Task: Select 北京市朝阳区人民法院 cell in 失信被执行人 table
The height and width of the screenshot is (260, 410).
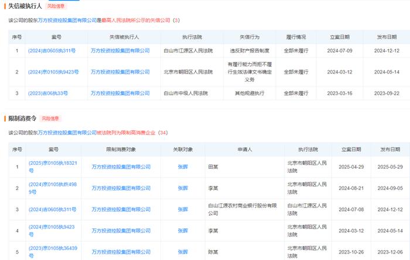Action: click(188, 72)
